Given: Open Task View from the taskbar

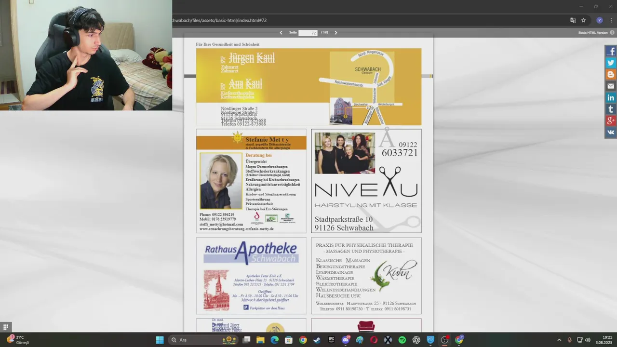Looking at the screenshot, I should (246, 340).
